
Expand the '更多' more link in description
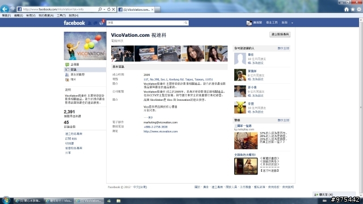(150, 117)
